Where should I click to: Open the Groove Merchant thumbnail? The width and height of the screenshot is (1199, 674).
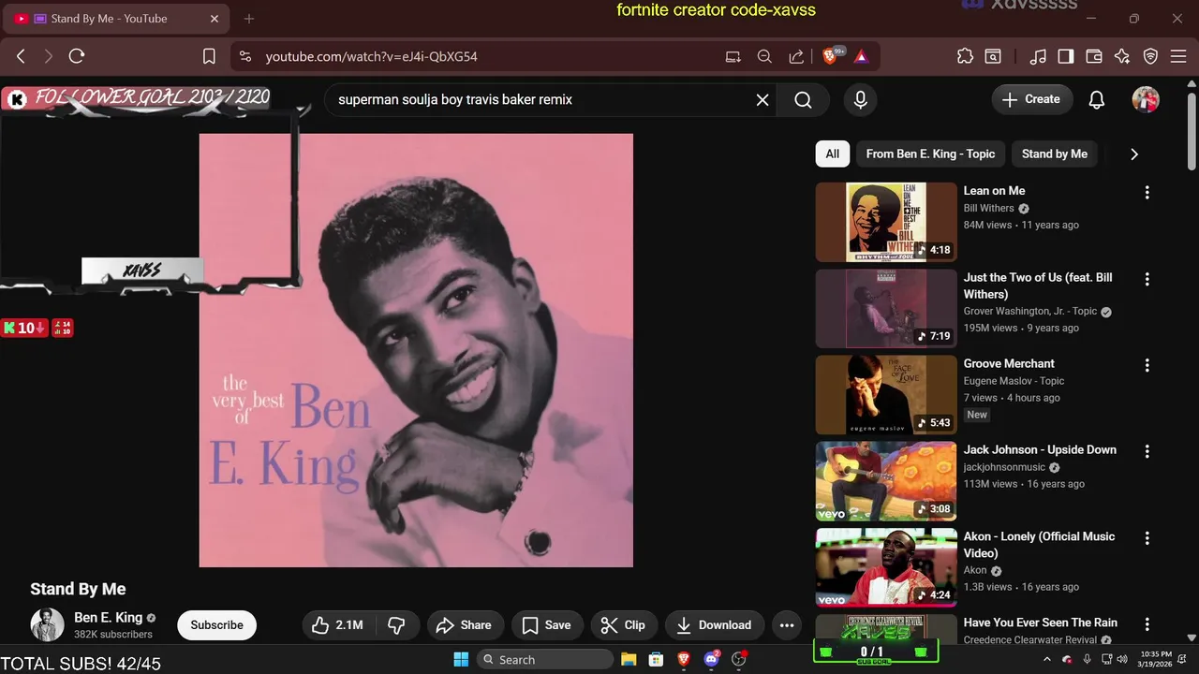[x=886, y=395]
